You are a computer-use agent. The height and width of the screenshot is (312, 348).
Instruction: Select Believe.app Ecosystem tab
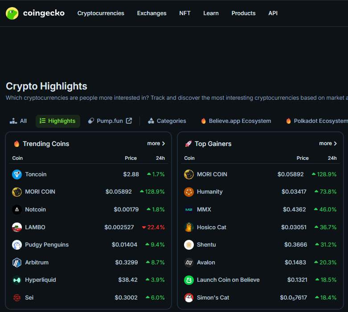point(236,121)
